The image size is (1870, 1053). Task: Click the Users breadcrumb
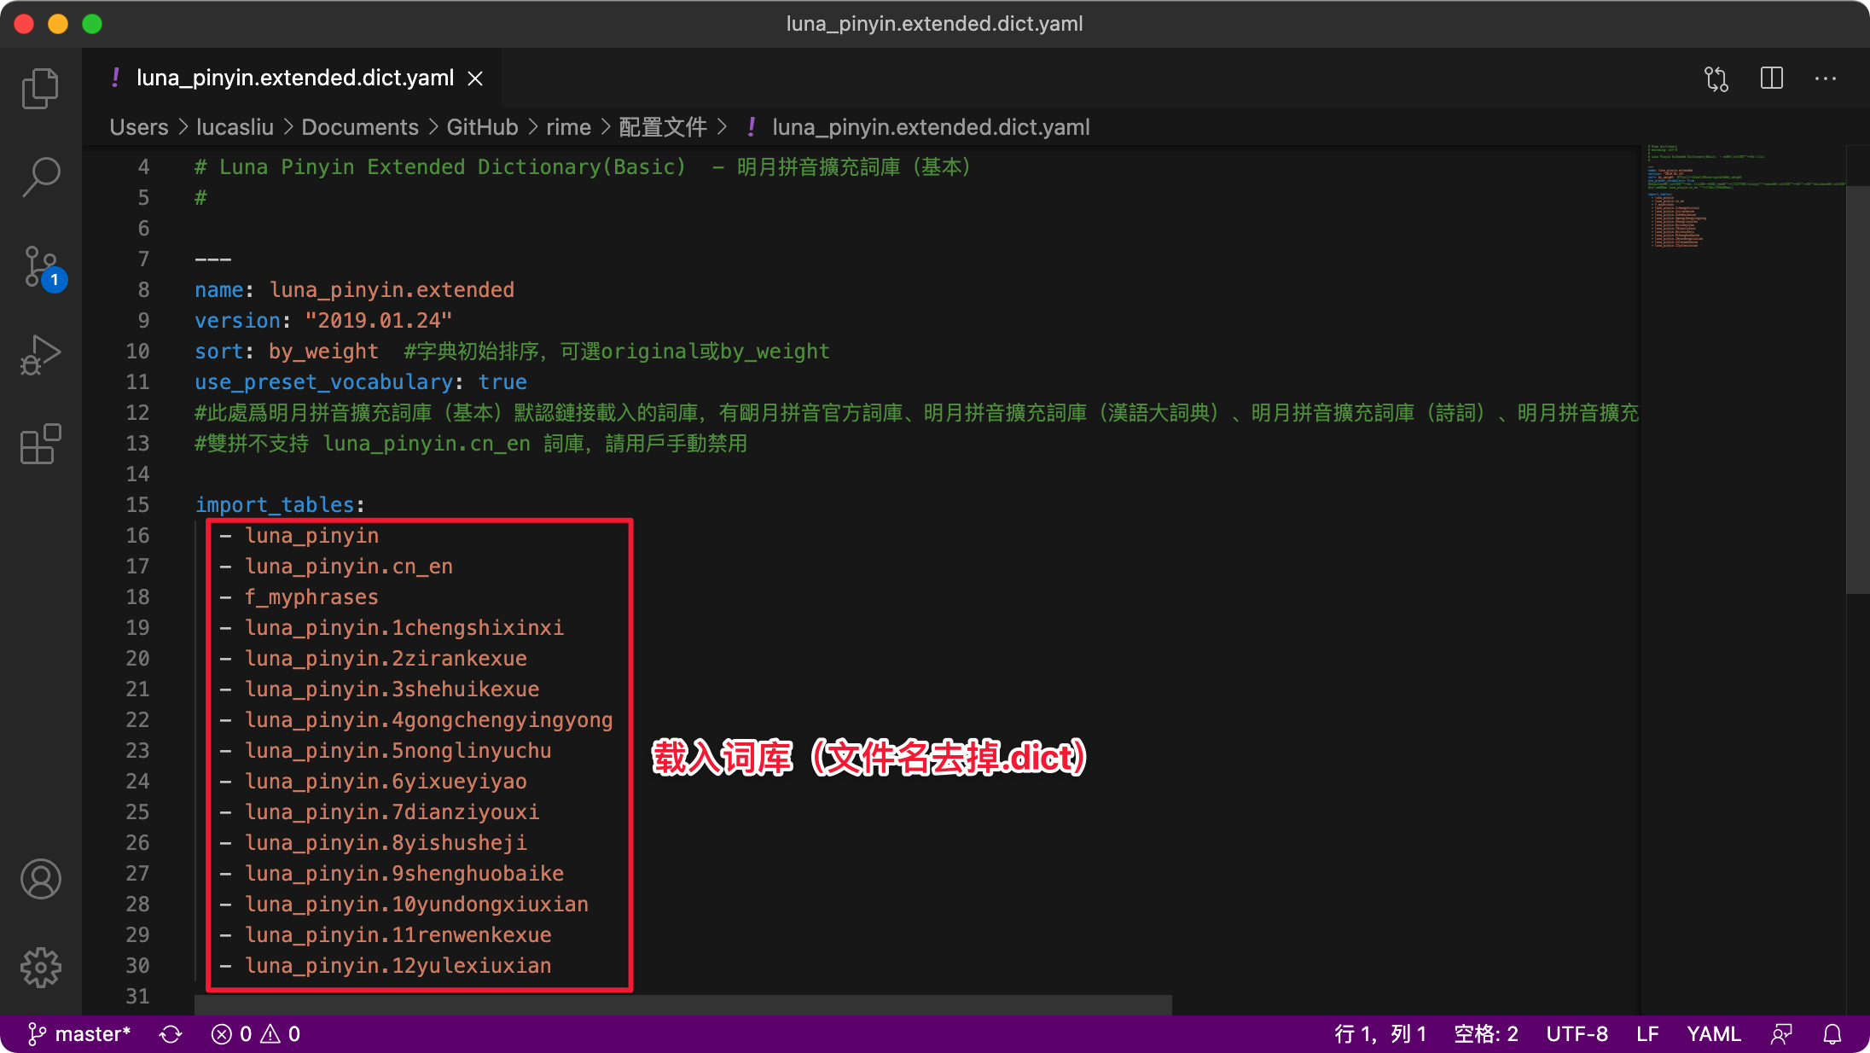139,127
